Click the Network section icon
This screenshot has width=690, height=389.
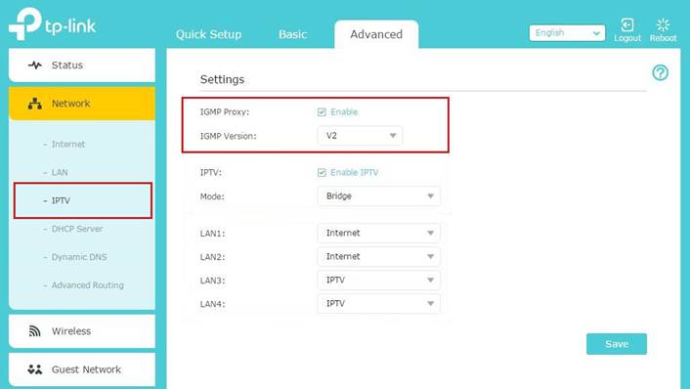[35, 104]
